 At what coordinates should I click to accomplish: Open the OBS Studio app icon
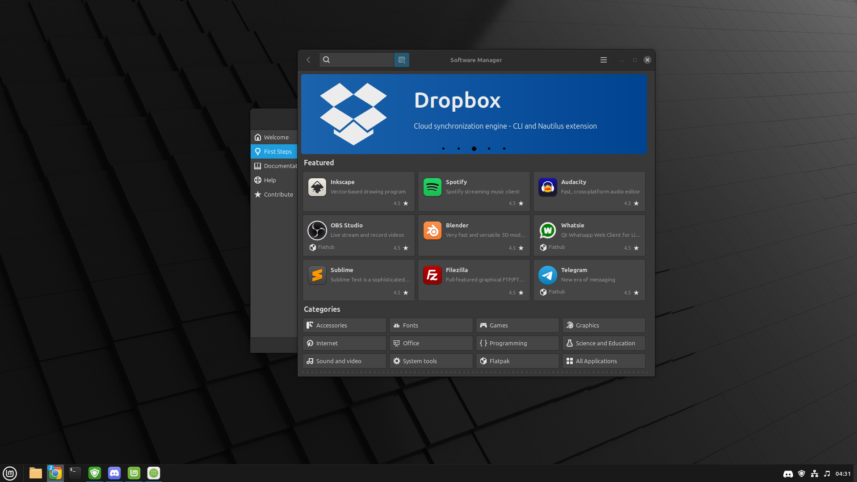(317, 231)
